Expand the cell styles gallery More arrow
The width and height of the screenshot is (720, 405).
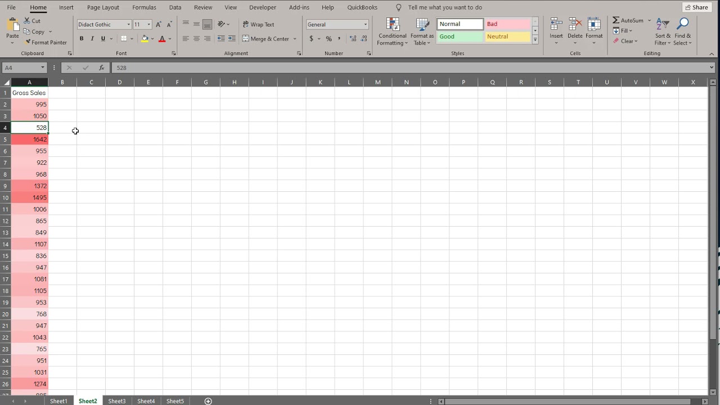click(x=535, y=40)
